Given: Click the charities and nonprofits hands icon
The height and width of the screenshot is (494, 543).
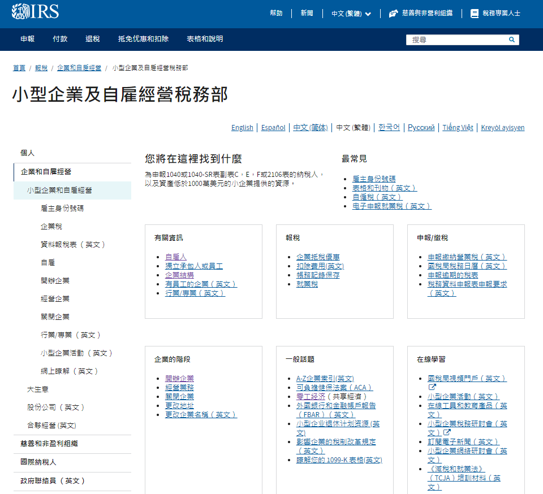Looking at the screenshot, I should tap(394, 14).
